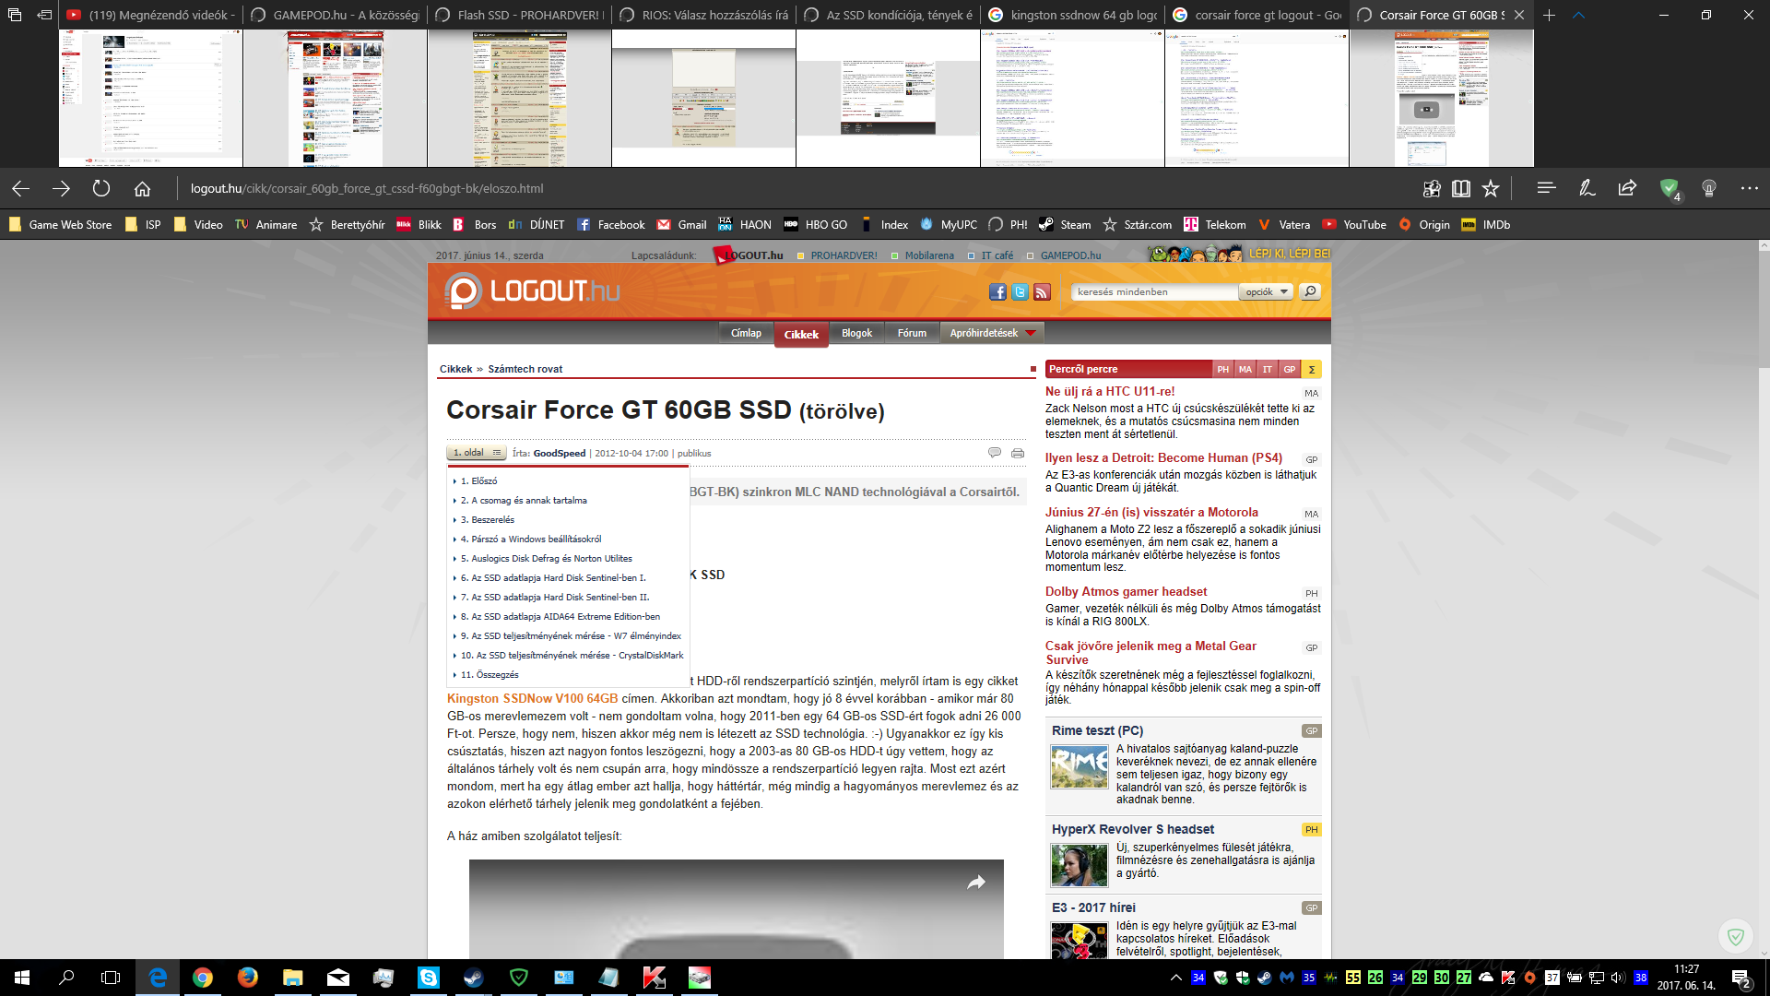
Task: Make a web note pen icon
Action: [x=1587, y=188]
